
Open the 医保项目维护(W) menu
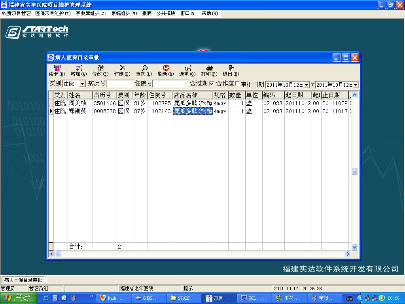click(53, 13)
